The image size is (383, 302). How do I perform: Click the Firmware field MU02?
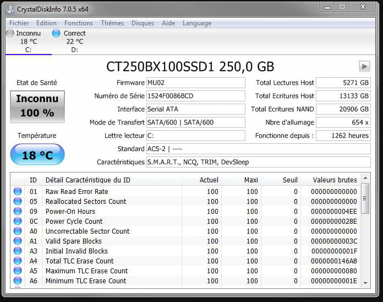point(196,83)
